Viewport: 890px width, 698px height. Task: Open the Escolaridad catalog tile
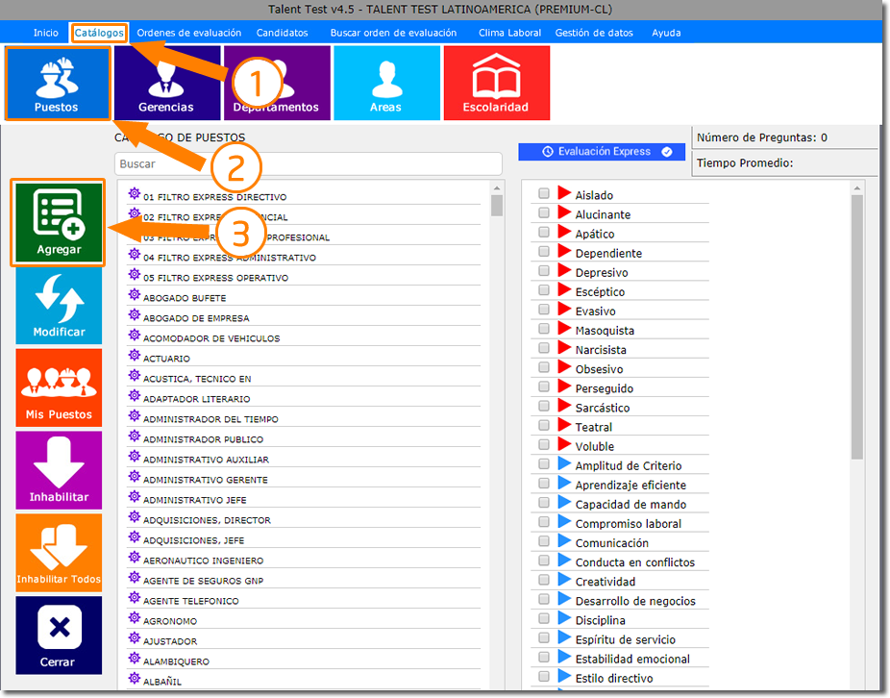(497, 84)
